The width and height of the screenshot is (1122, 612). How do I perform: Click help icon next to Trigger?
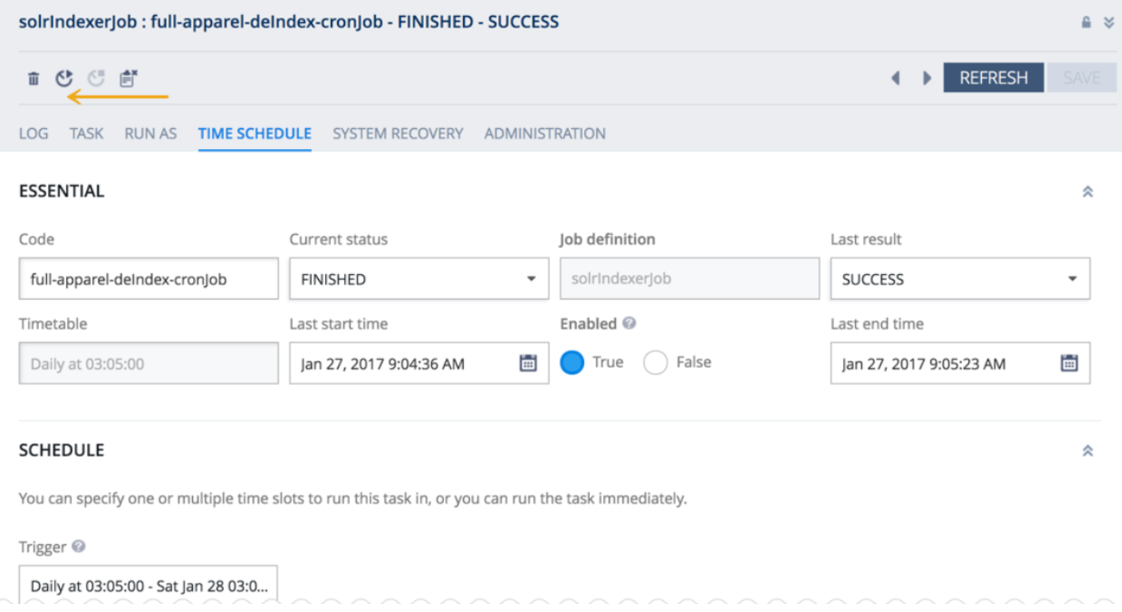pyautogui.click(x=78, y=547)
